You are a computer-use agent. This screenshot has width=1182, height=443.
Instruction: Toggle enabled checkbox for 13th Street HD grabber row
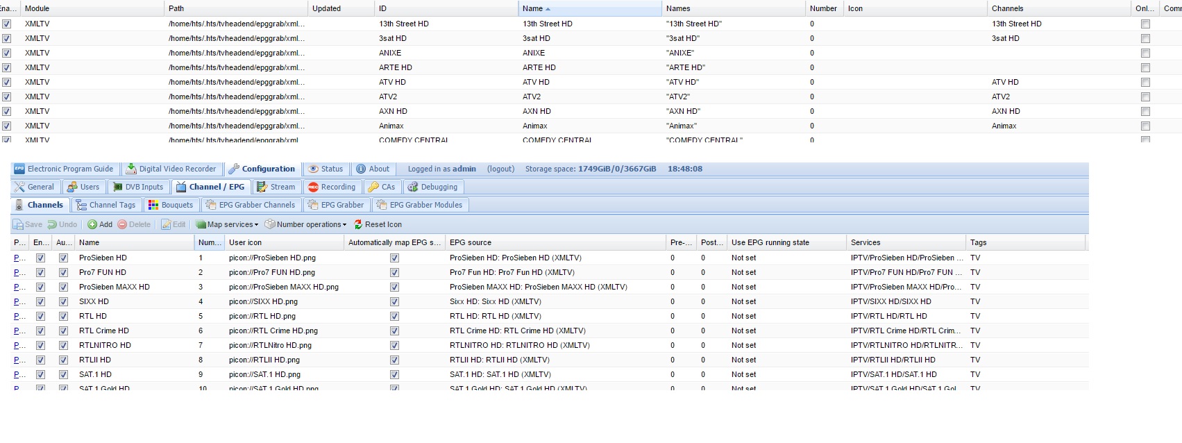(6, 24)
